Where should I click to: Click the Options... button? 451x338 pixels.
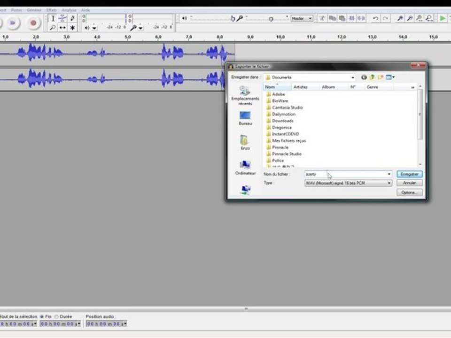(410, 192)
